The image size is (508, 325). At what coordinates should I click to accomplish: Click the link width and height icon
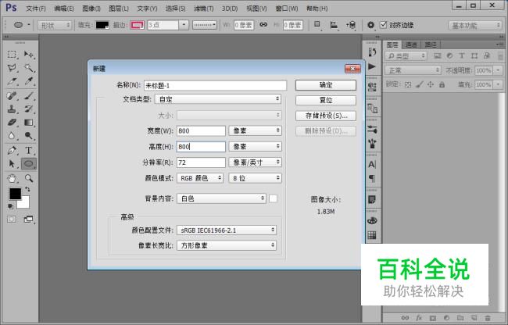tap(263, 24)
